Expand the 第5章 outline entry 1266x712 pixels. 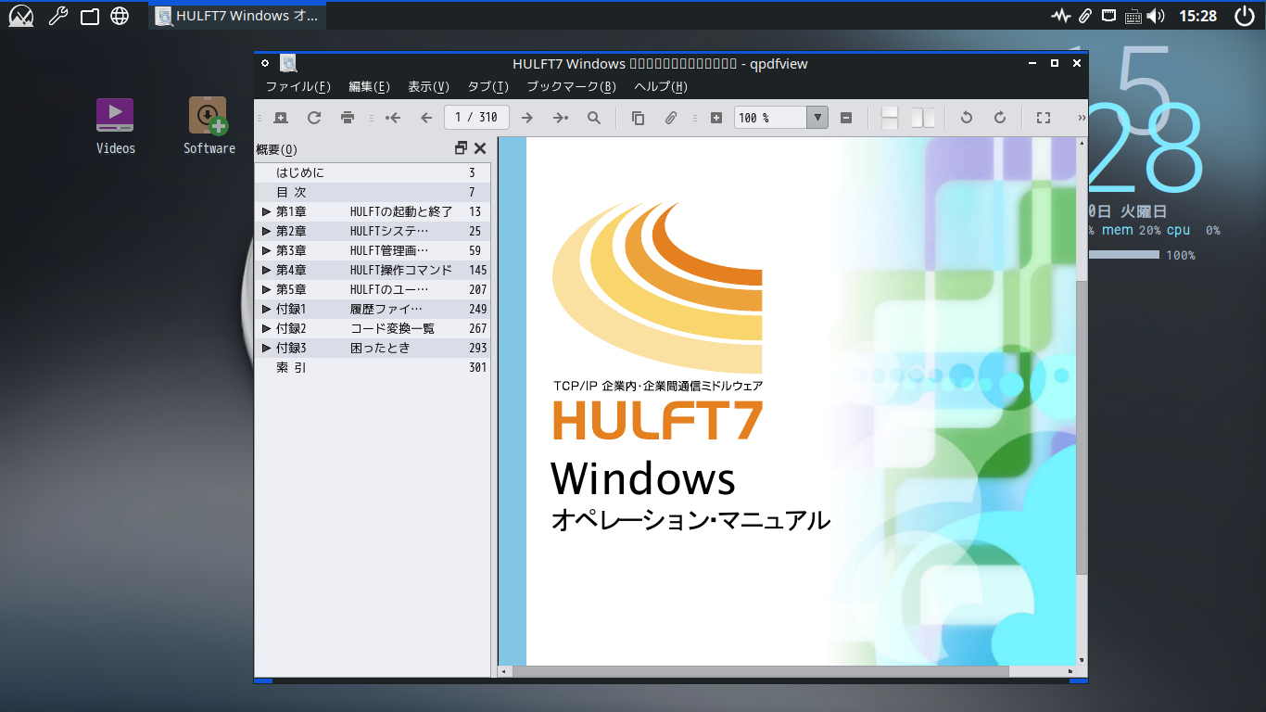(x=267, y=289)
